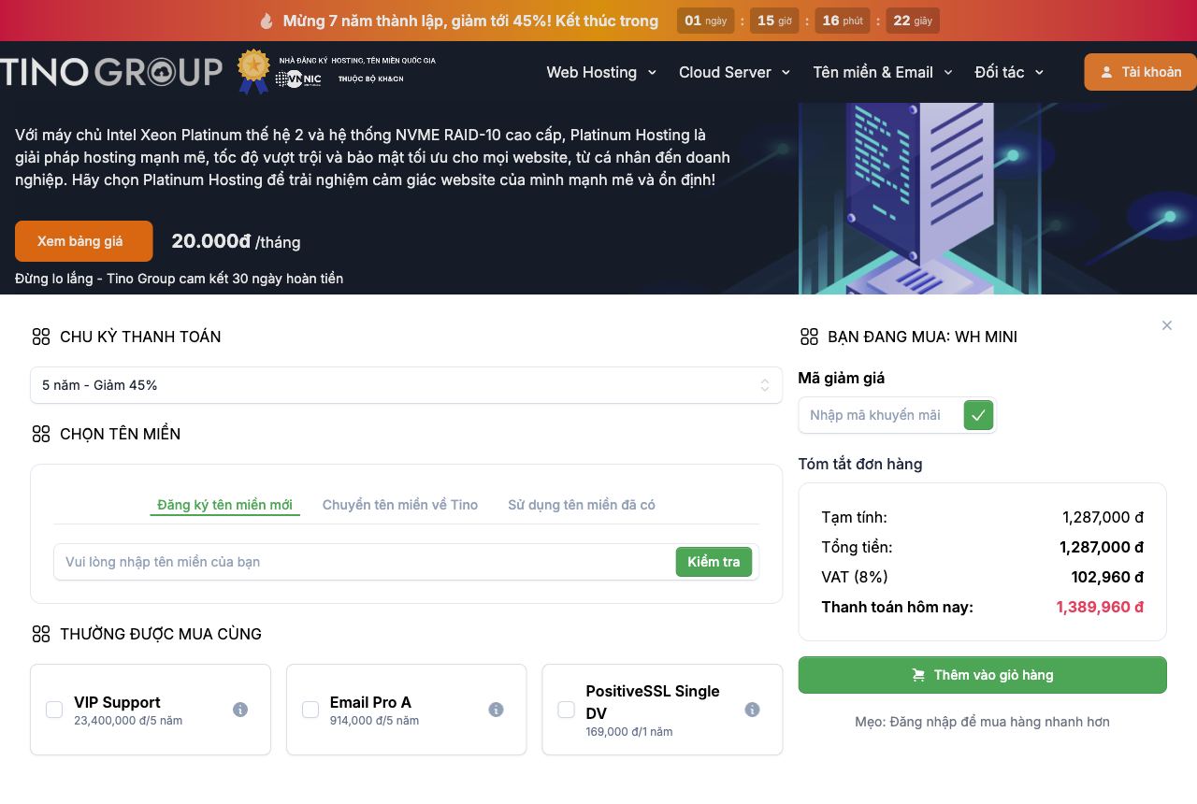Click the VAT (8%) amount 102,960 đ
The height and width of the screenshot is (804, 1197).
pyautogui.click(x=1107, y=577)
